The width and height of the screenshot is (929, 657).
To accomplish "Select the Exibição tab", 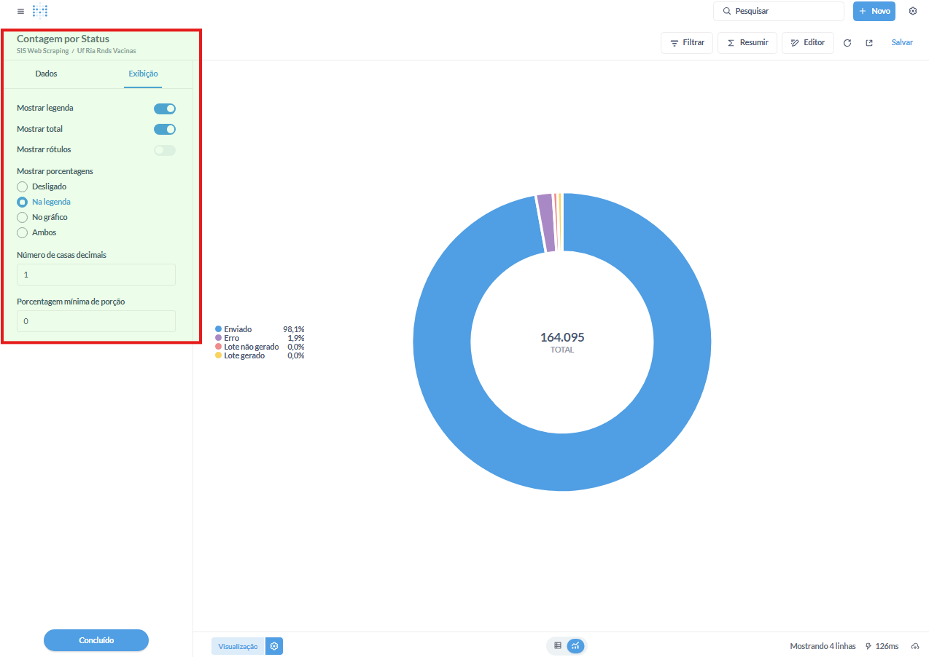I will [x=143, y=74].
